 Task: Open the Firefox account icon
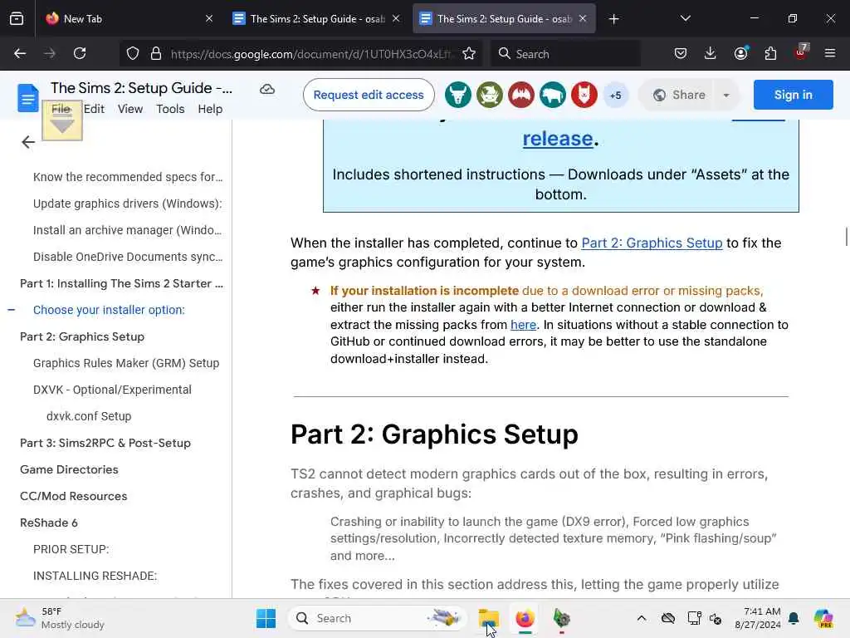[740, 53]
